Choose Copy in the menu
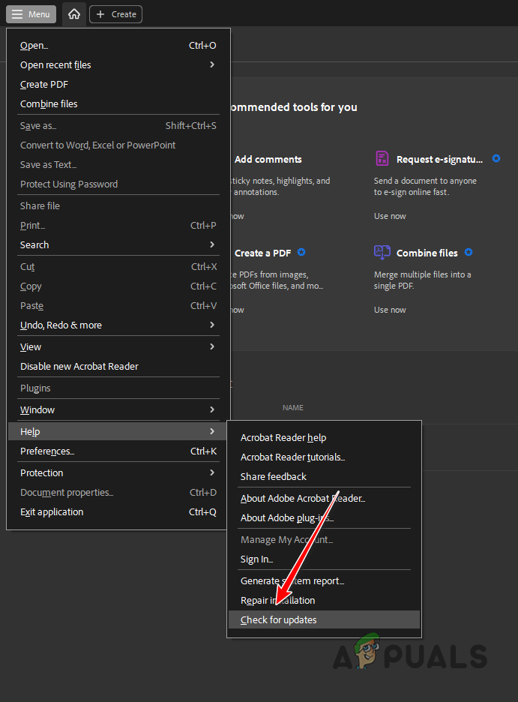 coord(118,286)
